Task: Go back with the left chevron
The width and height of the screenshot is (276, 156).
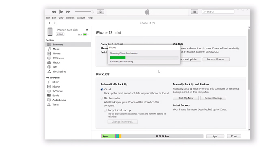Action: [x=50, y=23]
